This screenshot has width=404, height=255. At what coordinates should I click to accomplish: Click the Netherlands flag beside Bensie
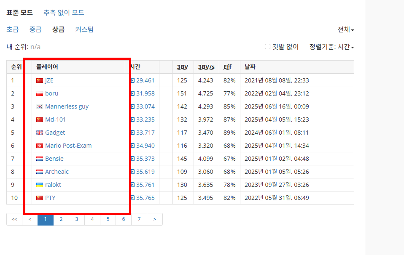pos(40,159)
